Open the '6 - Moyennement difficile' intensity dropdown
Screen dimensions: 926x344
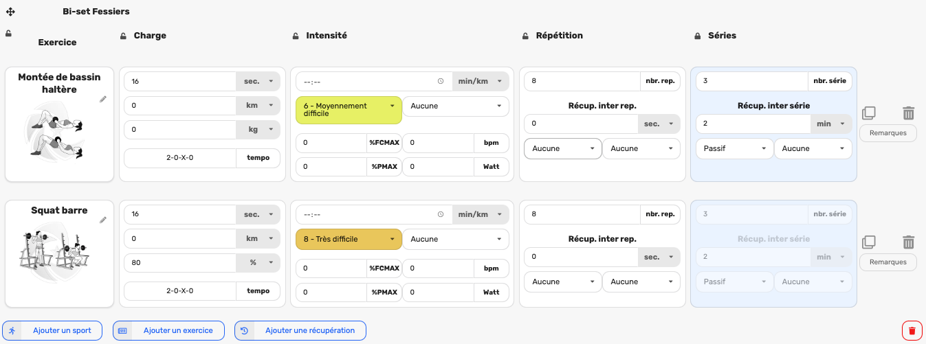[x=349, y=110]
